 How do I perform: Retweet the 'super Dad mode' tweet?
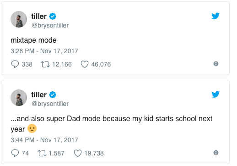(x=42, y=153)
